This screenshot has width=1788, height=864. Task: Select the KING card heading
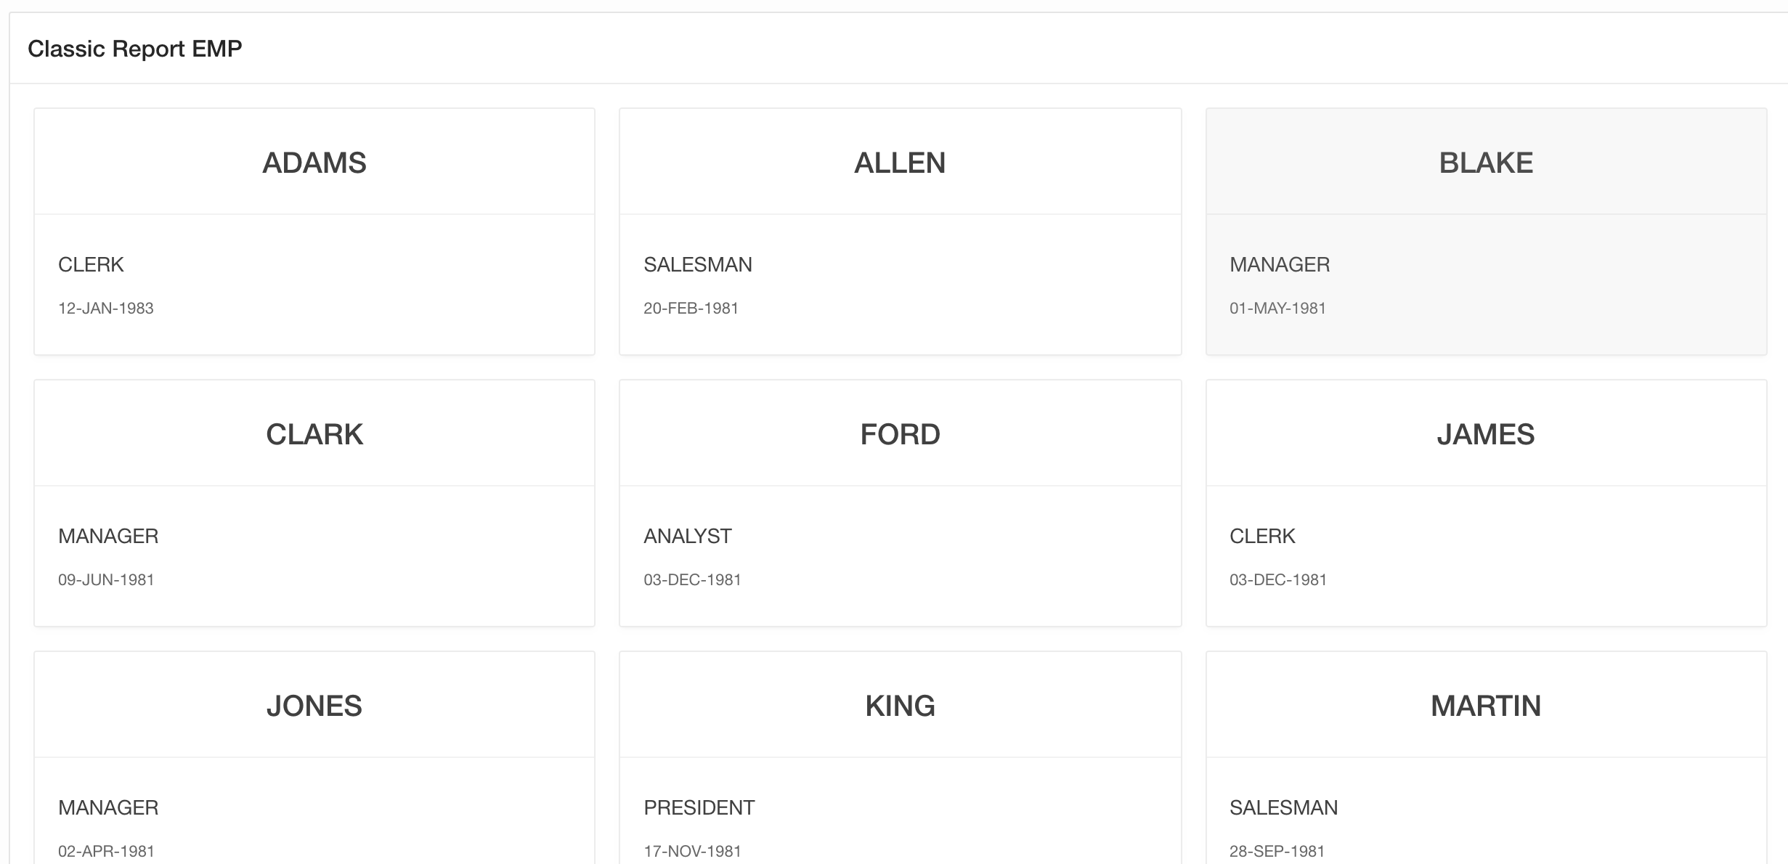pyautogui.click(x=900, y=706)
